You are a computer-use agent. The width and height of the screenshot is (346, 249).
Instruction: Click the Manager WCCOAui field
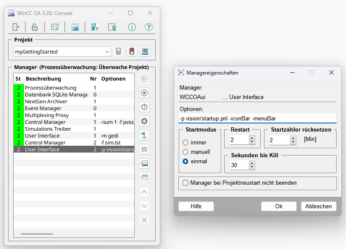tap(257, 97)
